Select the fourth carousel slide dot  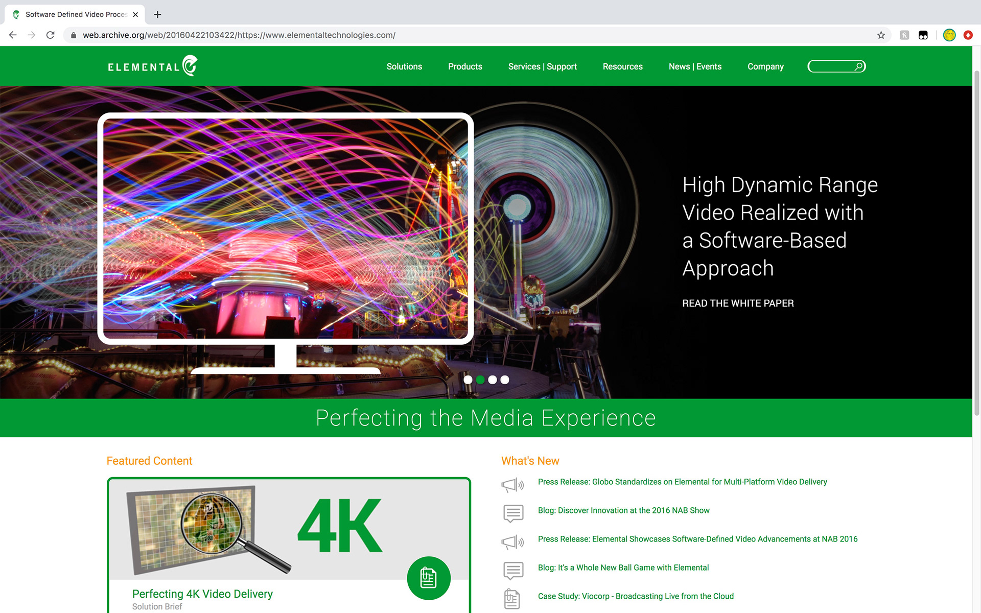[x=505, y=380]
